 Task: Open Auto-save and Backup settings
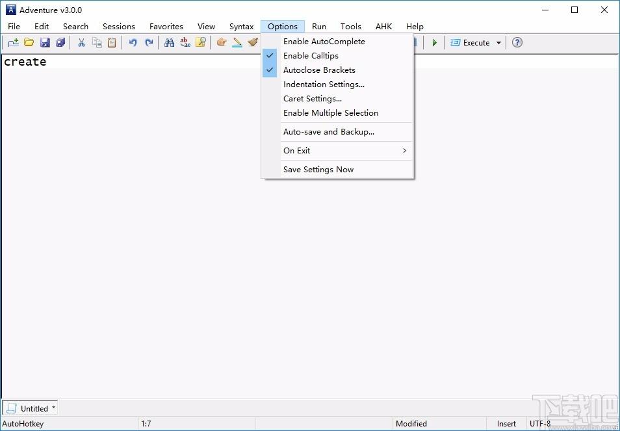pyautogui.click(x=337, y=132)
